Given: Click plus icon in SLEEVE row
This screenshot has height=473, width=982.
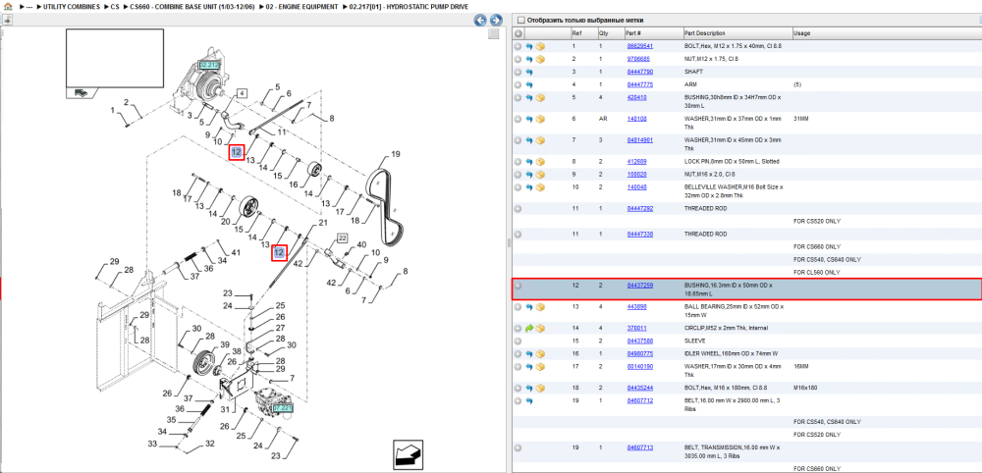Looking at the screenshot, I should click(x=518, y=341).
